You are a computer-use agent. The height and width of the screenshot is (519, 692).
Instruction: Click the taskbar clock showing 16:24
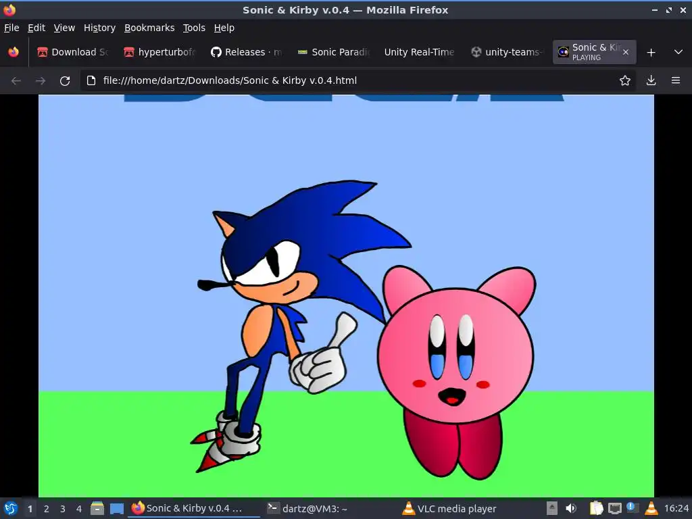(676, 509)
